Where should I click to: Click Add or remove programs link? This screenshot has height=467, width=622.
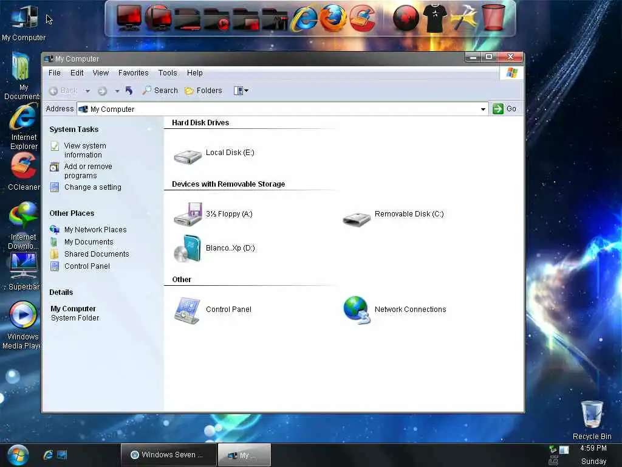pos(88,171)
